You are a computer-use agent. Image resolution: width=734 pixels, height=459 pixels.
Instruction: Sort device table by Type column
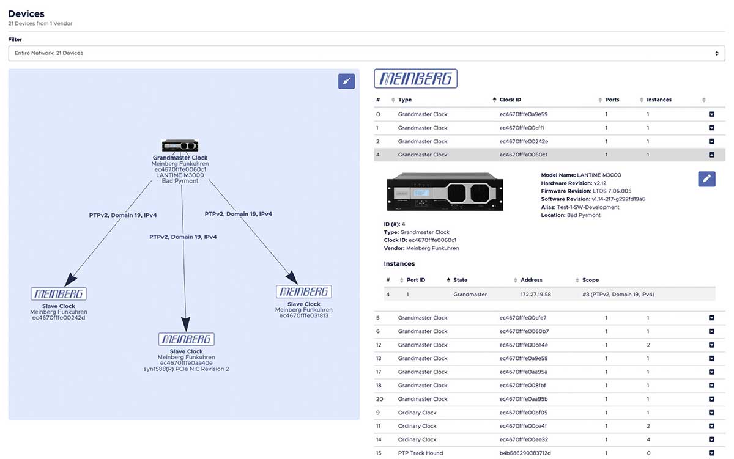pyautogui.click(x=405, y=100)
